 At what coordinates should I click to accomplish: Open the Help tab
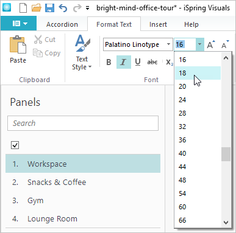(191, 24)
